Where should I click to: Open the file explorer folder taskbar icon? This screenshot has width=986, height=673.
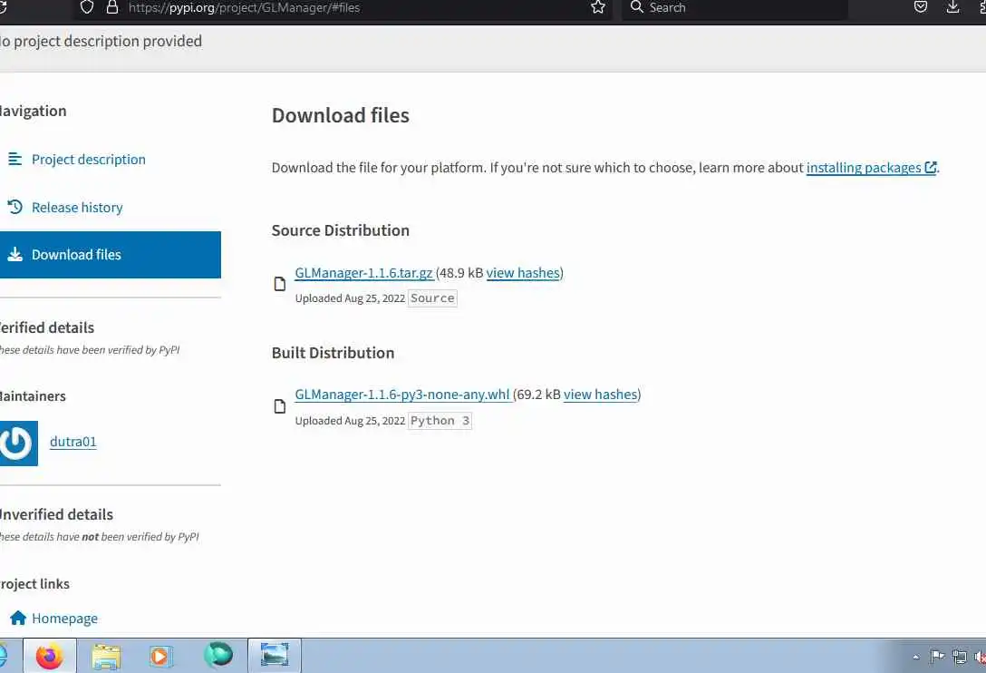[x=106, y=656]
